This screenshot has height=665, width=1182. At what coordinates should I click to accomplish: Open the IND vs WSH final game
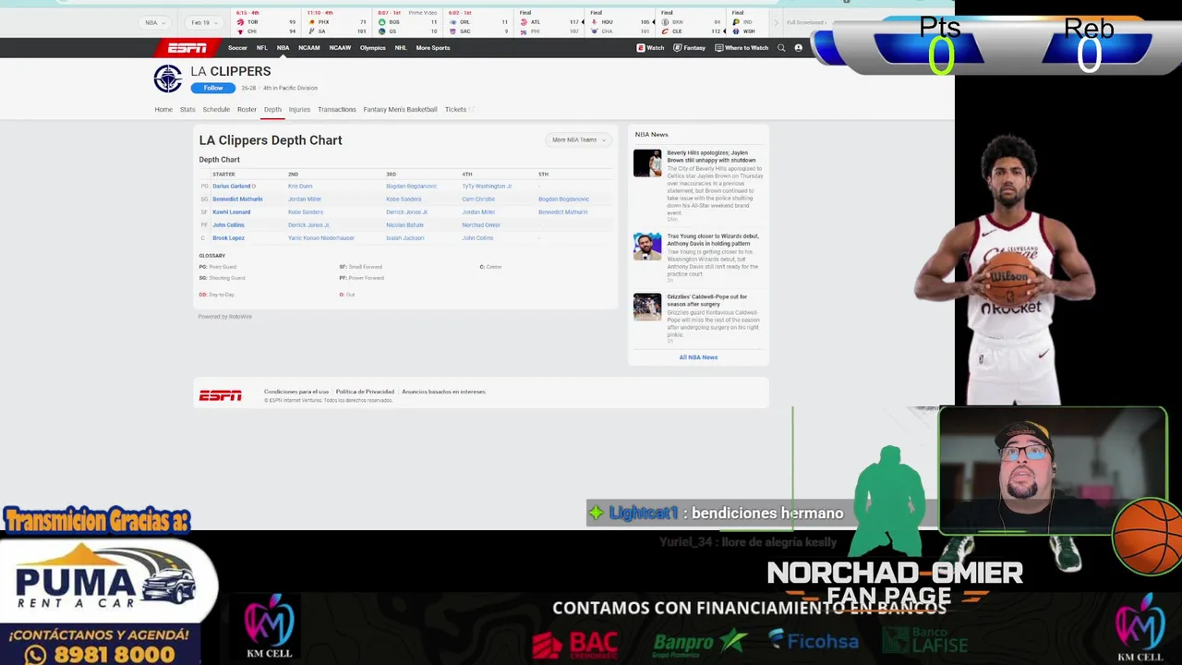[x=748, y=22]
